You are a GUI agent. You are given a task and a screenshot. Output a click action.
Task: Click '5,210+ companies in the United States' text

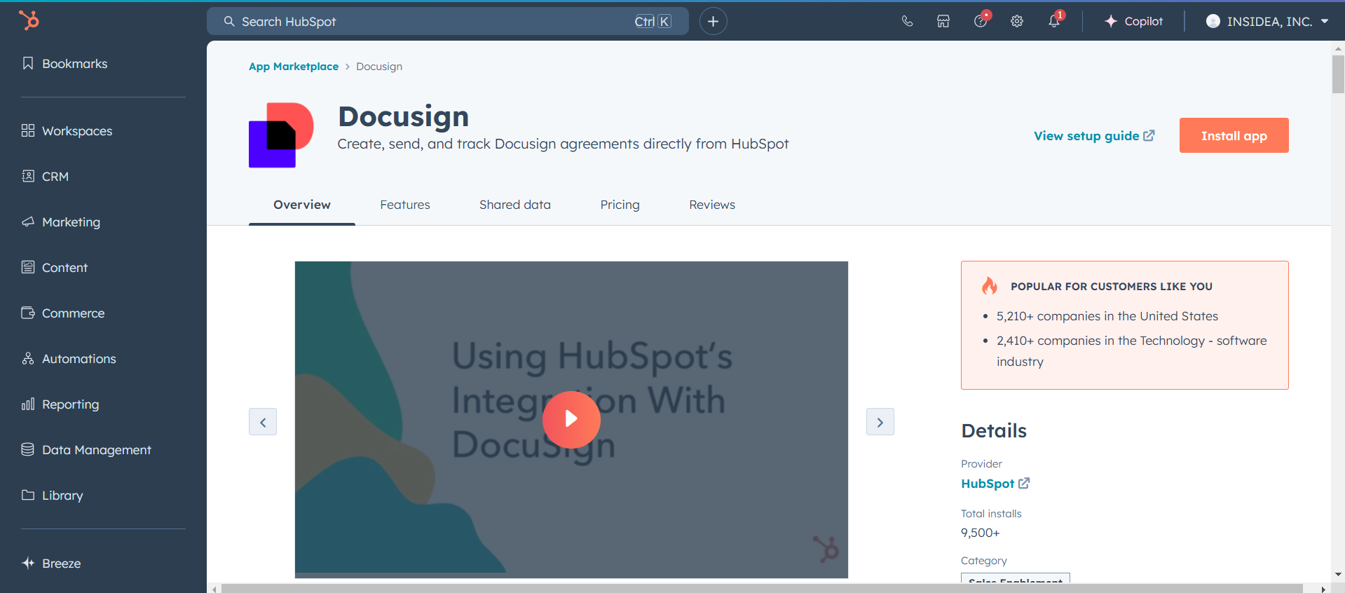click(x=1107, y=316)
